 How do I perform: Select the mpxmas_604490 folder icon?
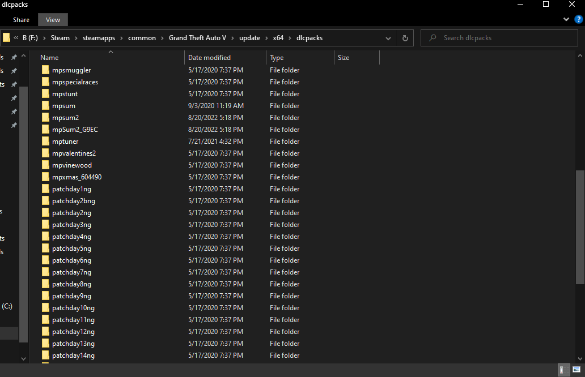(x=45, y=177)
